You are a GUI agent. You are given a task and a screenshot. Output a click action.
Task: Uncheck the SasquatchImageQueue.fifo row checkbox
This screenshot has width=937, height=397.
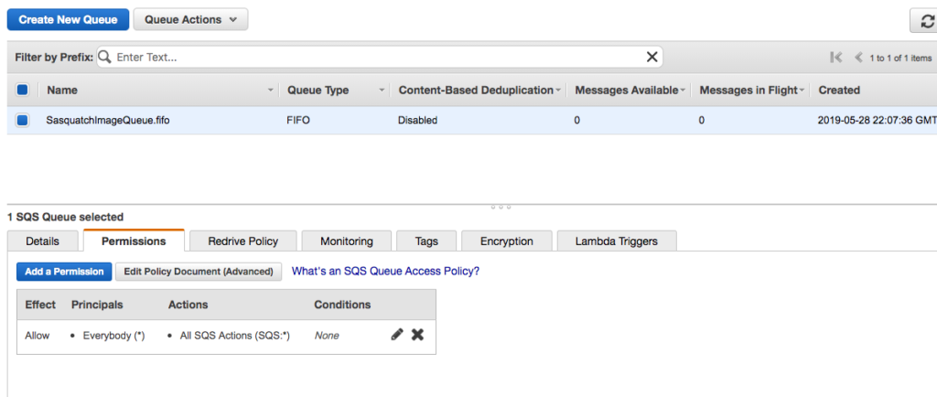point(22,120)
